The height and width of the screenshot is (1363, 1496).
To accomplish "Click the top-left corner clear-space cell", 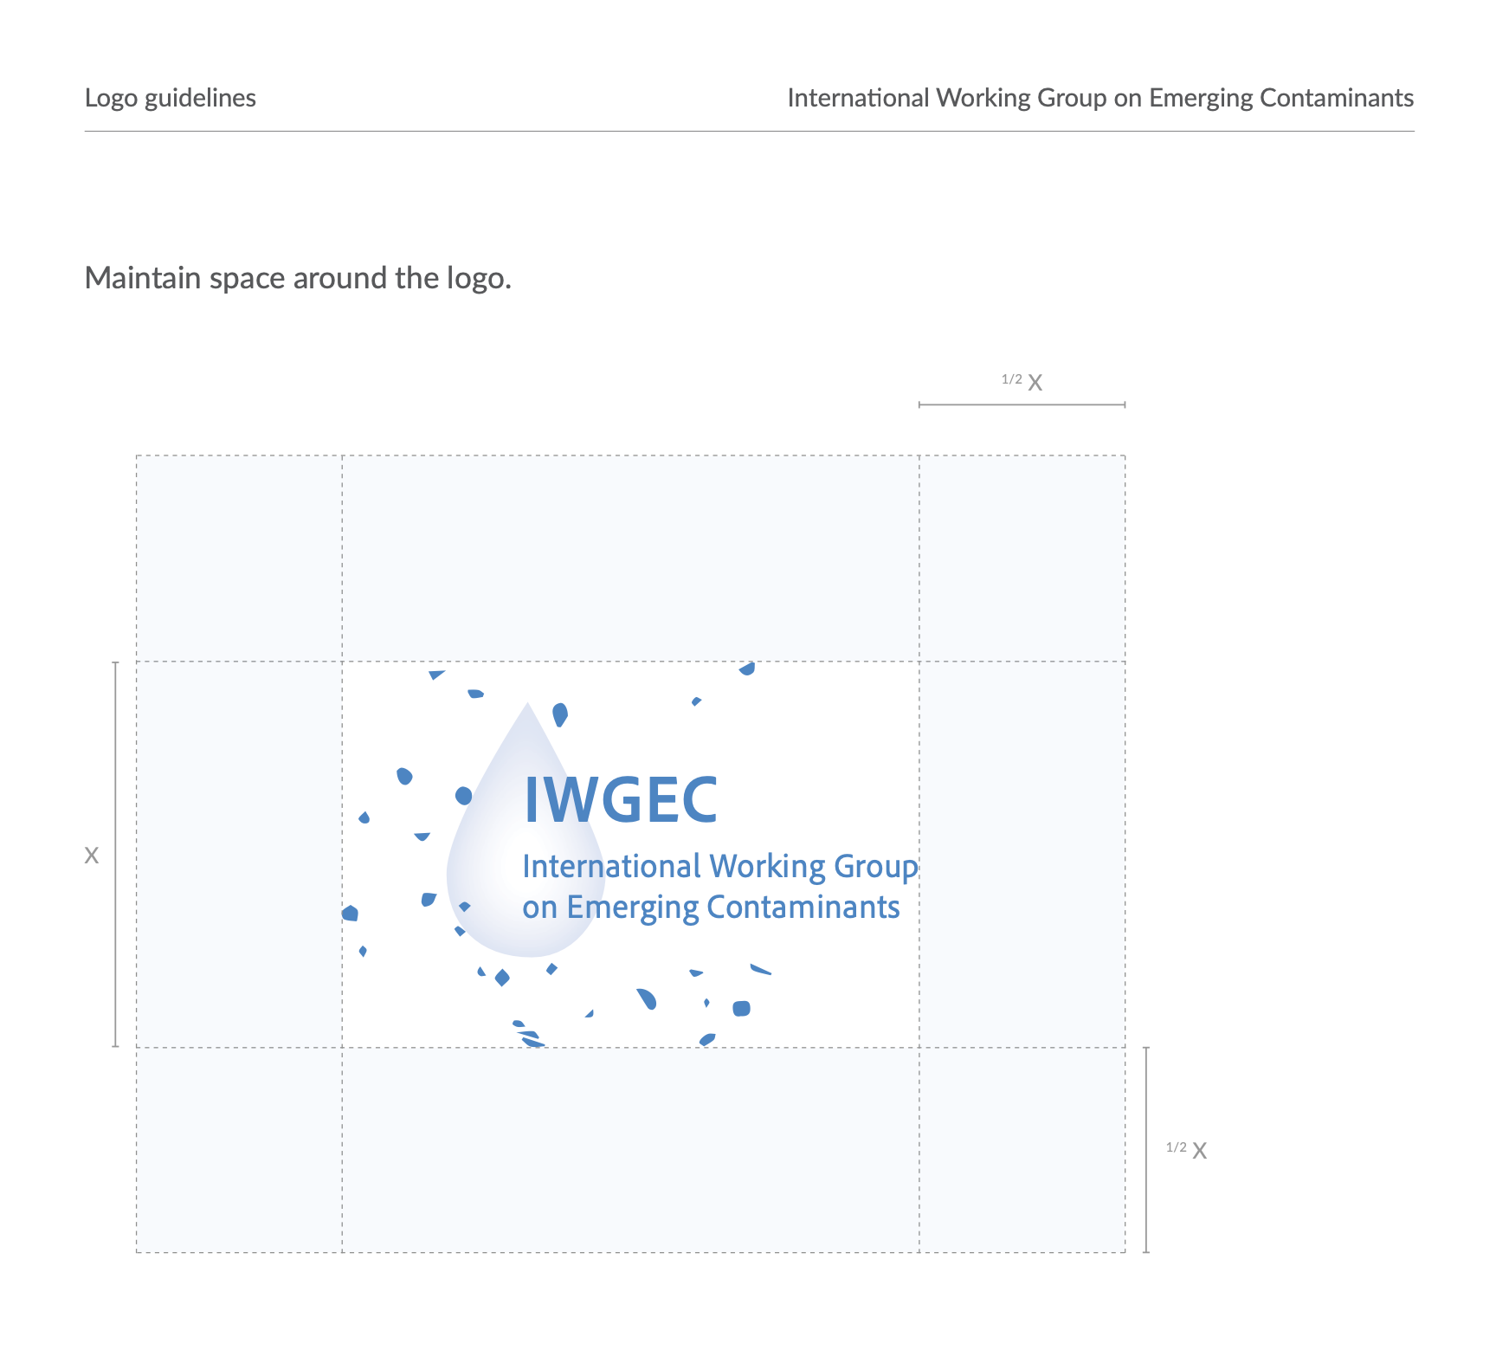I will pyautogui.click(x=239, y=559).
